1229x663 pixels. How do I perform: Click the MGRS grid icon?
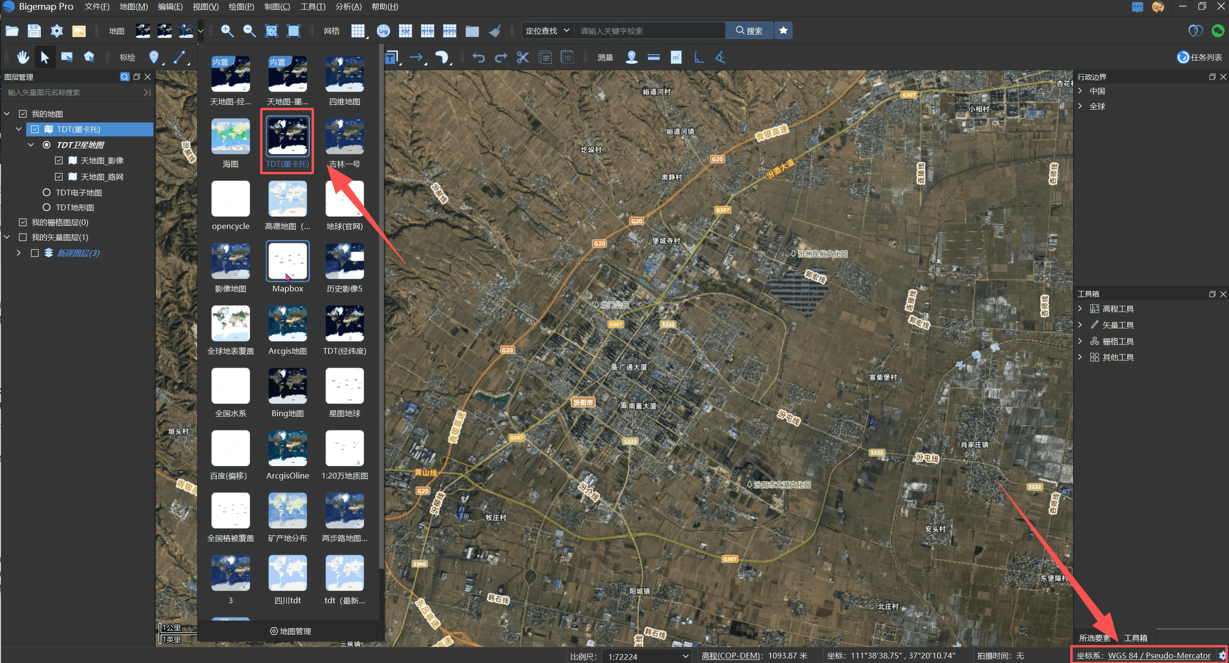pyautogui.click(x=449, y=31)
